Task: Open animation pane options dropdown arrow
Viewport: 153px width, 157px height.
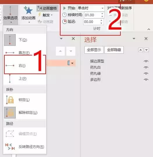Action: point(61,39)
